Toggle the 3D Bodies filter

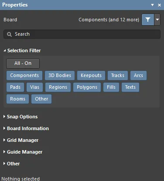[x=60, y=75]
